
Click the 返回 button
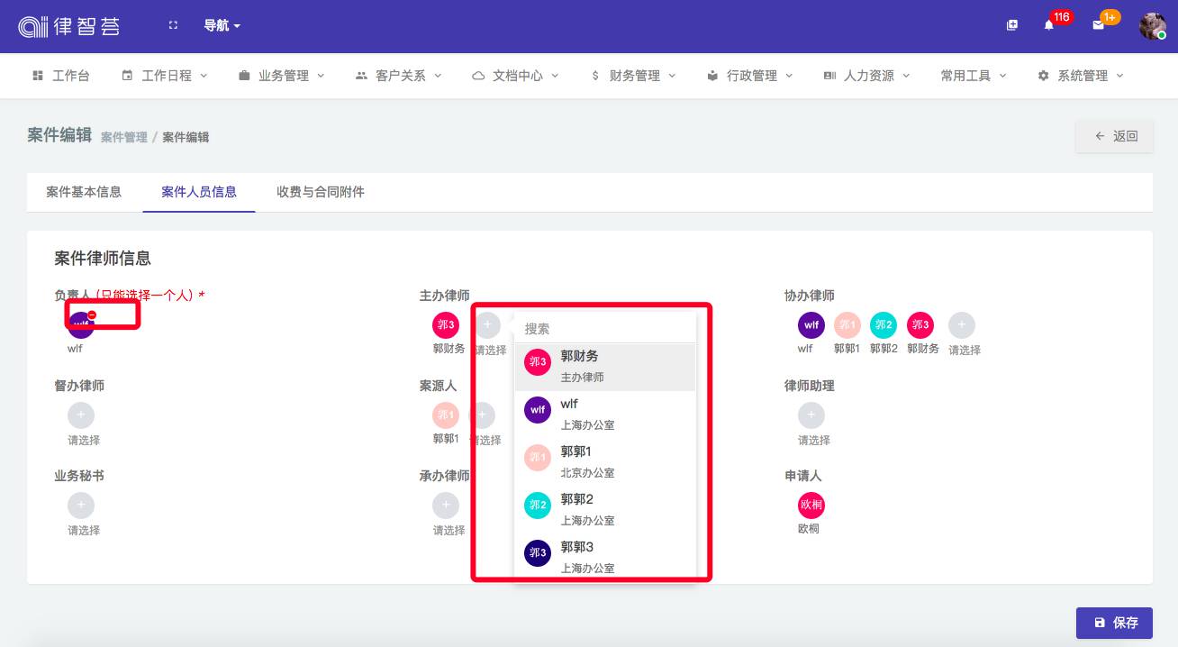[x=1115, y=136]
